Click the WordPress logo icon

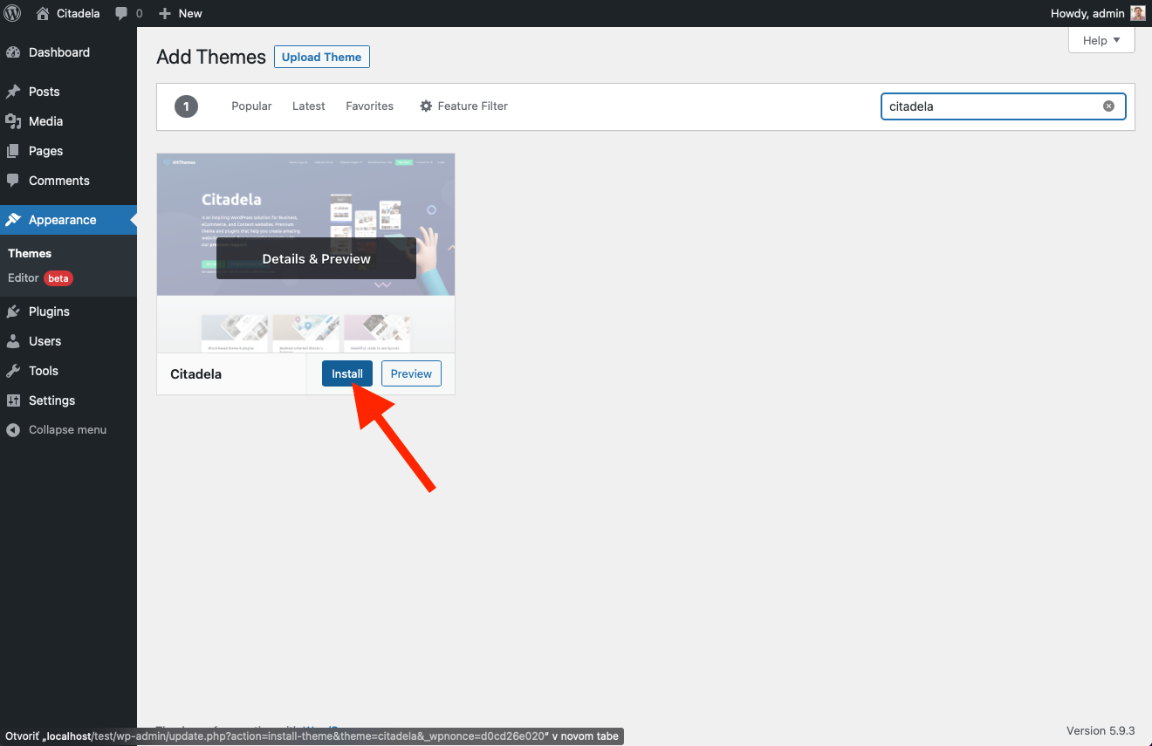pyautogui.click(x=13, y=13)
